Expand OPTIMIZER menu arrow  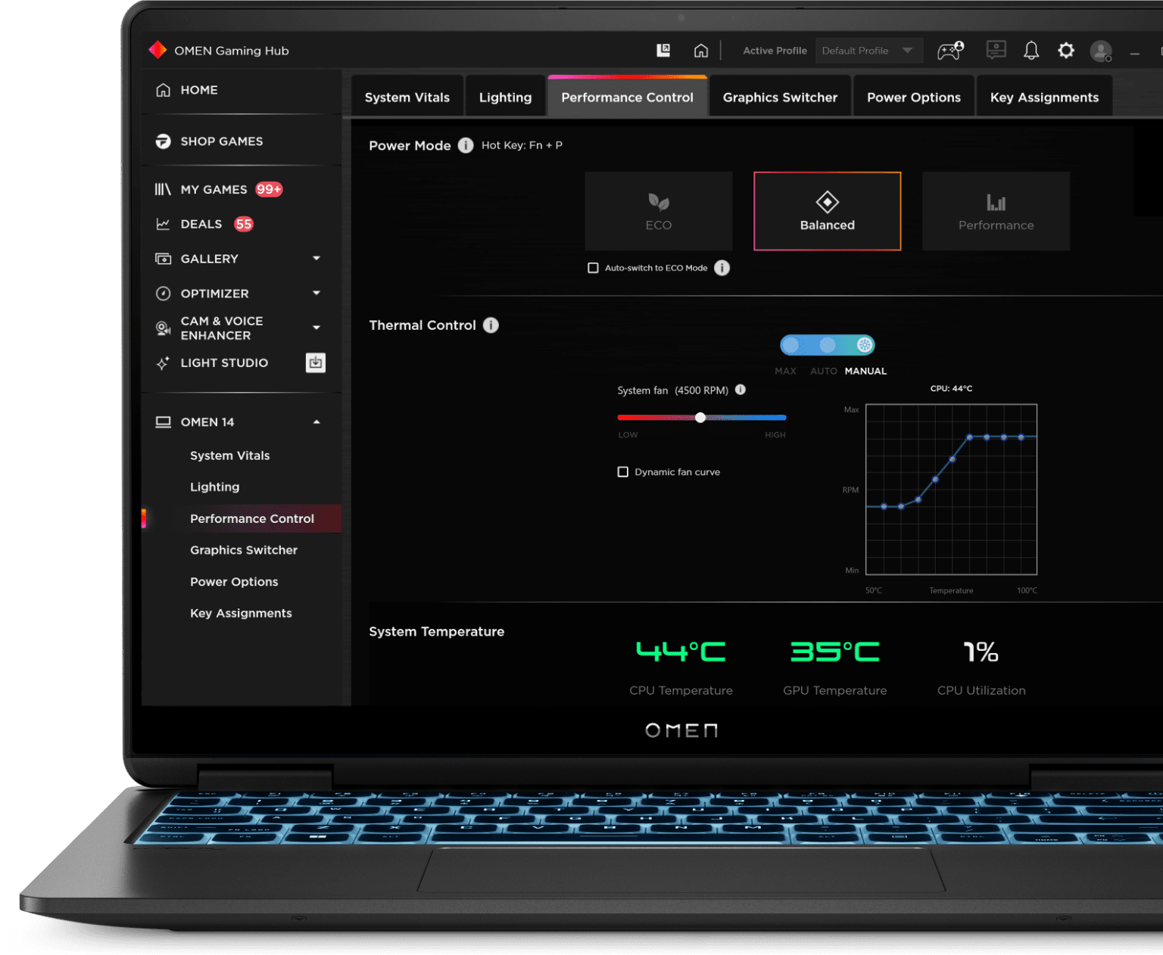click(x=316, y=294)
